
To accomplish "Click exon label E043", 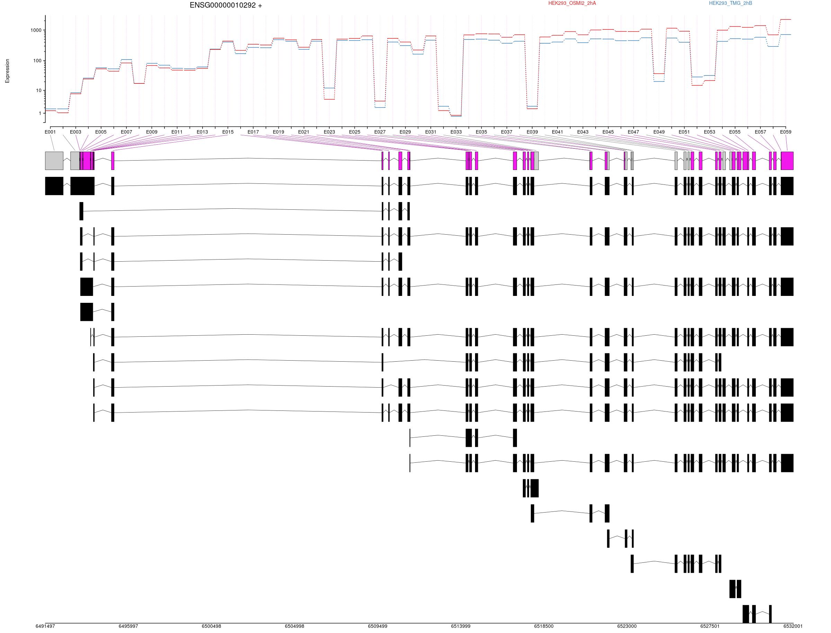I will [x=583, y=132].
